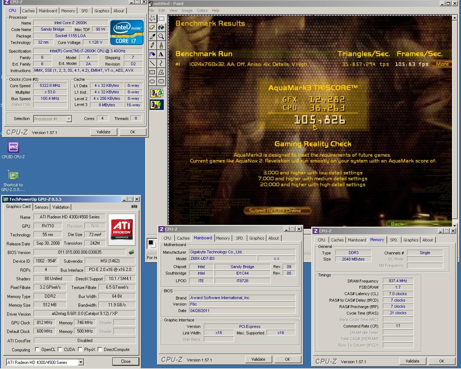This screenshot has width=461, height=369.
Task: Pick the Eraser tool in Paint
Action: 152,27
